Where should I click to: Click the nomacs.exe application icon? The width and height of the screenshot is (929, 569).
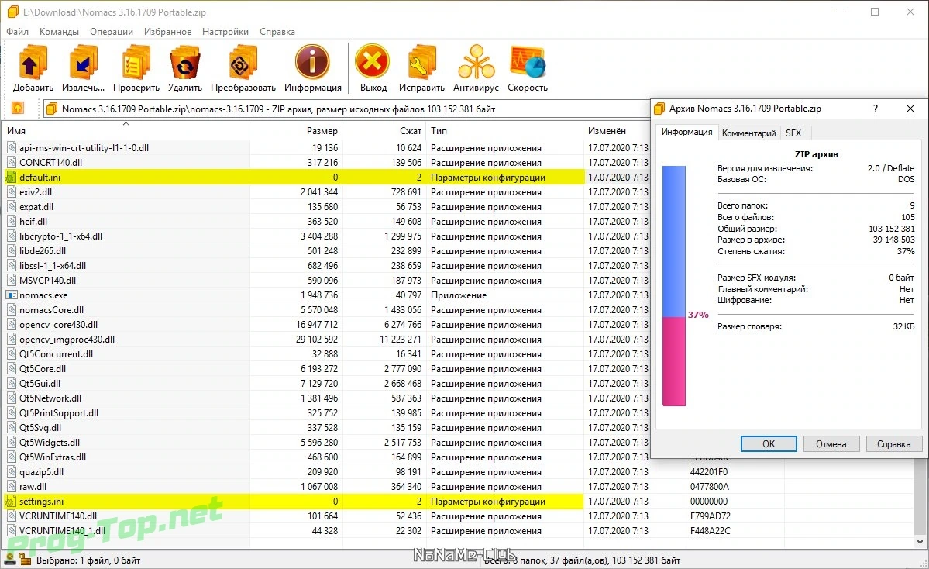pyautogui.click(x=12, y=295)
